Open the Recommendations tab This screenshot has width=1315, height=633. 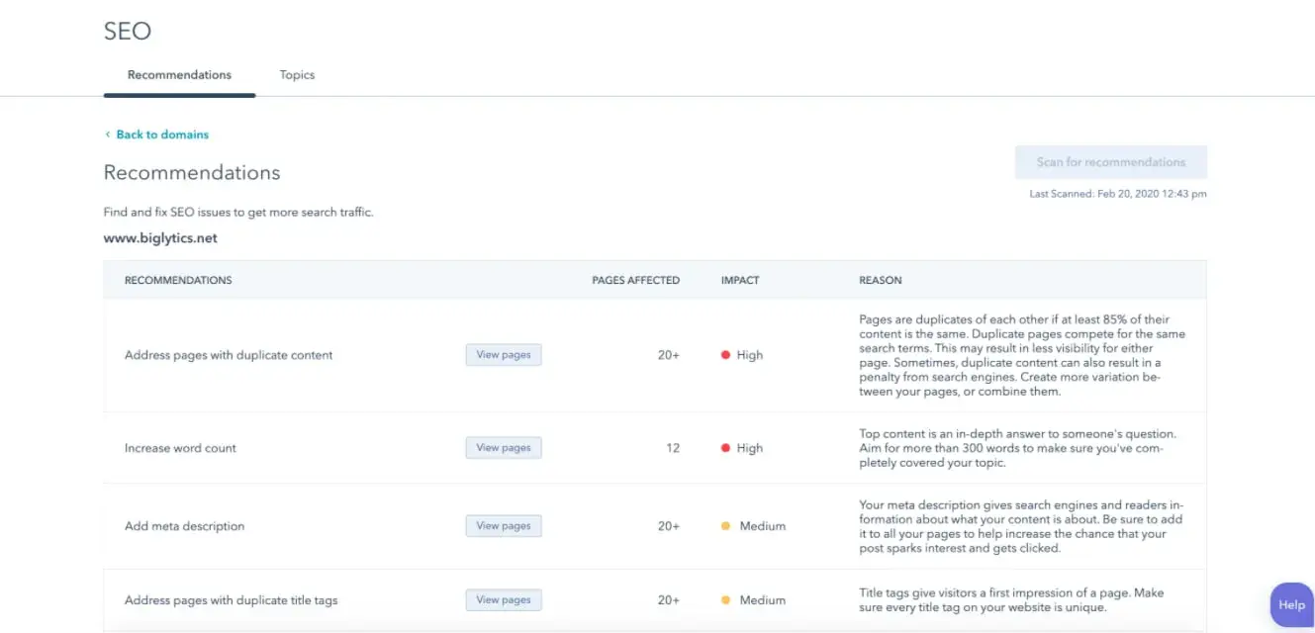179,75
